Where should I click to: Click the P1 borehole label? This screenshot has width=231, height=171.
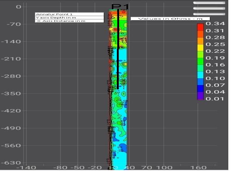click(120, 7)
